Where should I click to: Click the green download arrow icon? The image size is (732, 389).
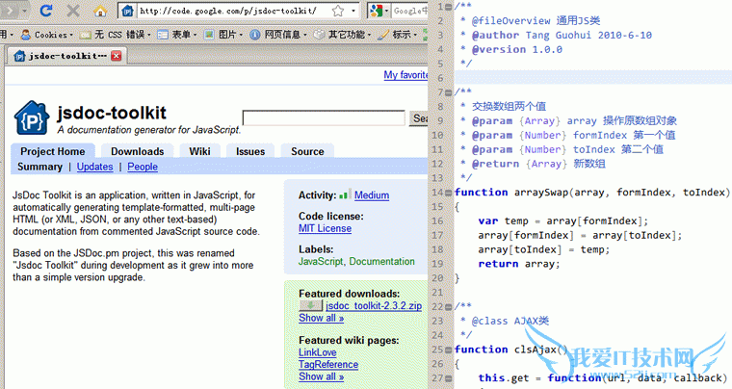click(310, 306)
